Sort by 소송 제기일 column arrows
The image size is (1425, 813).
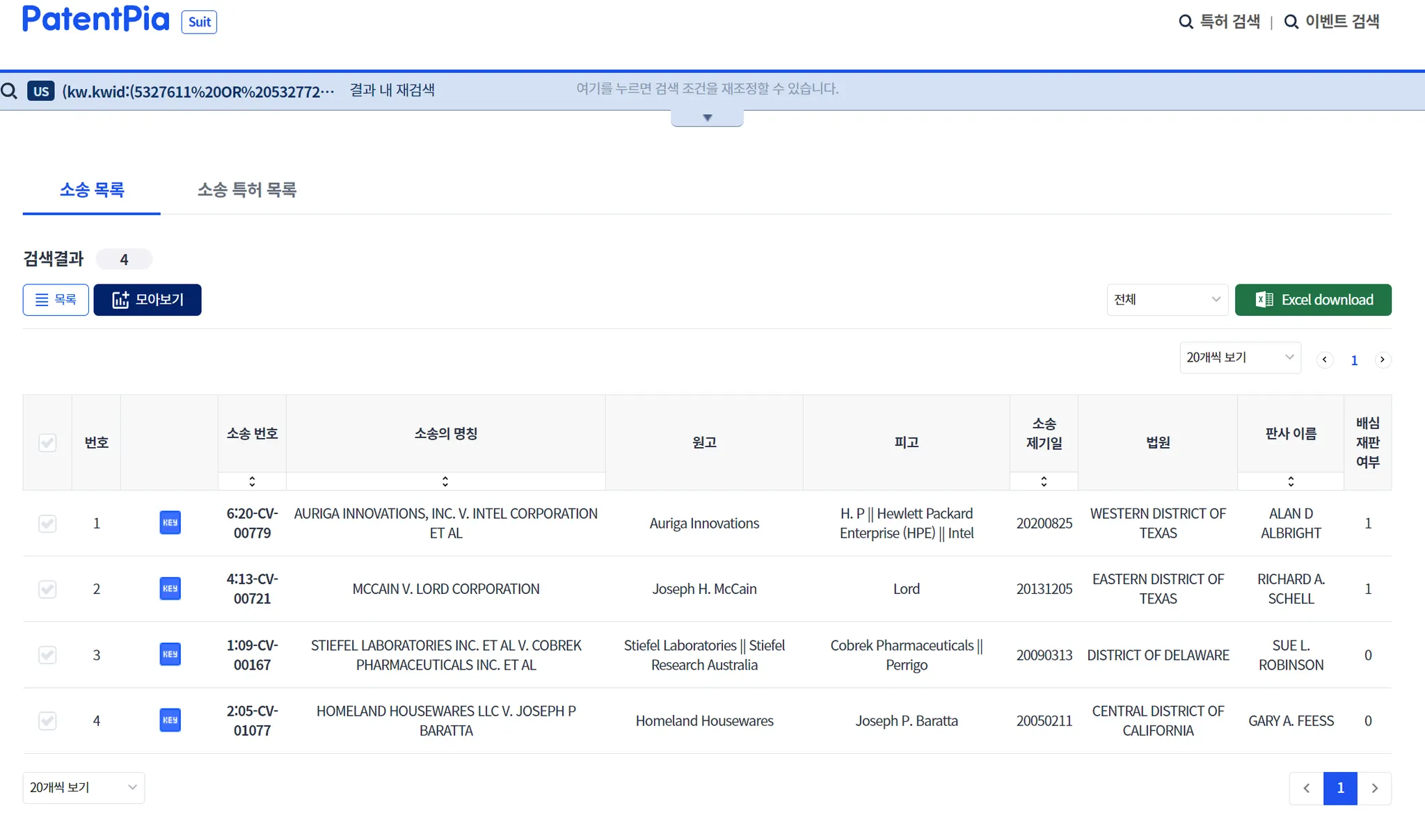point(1044,481)
